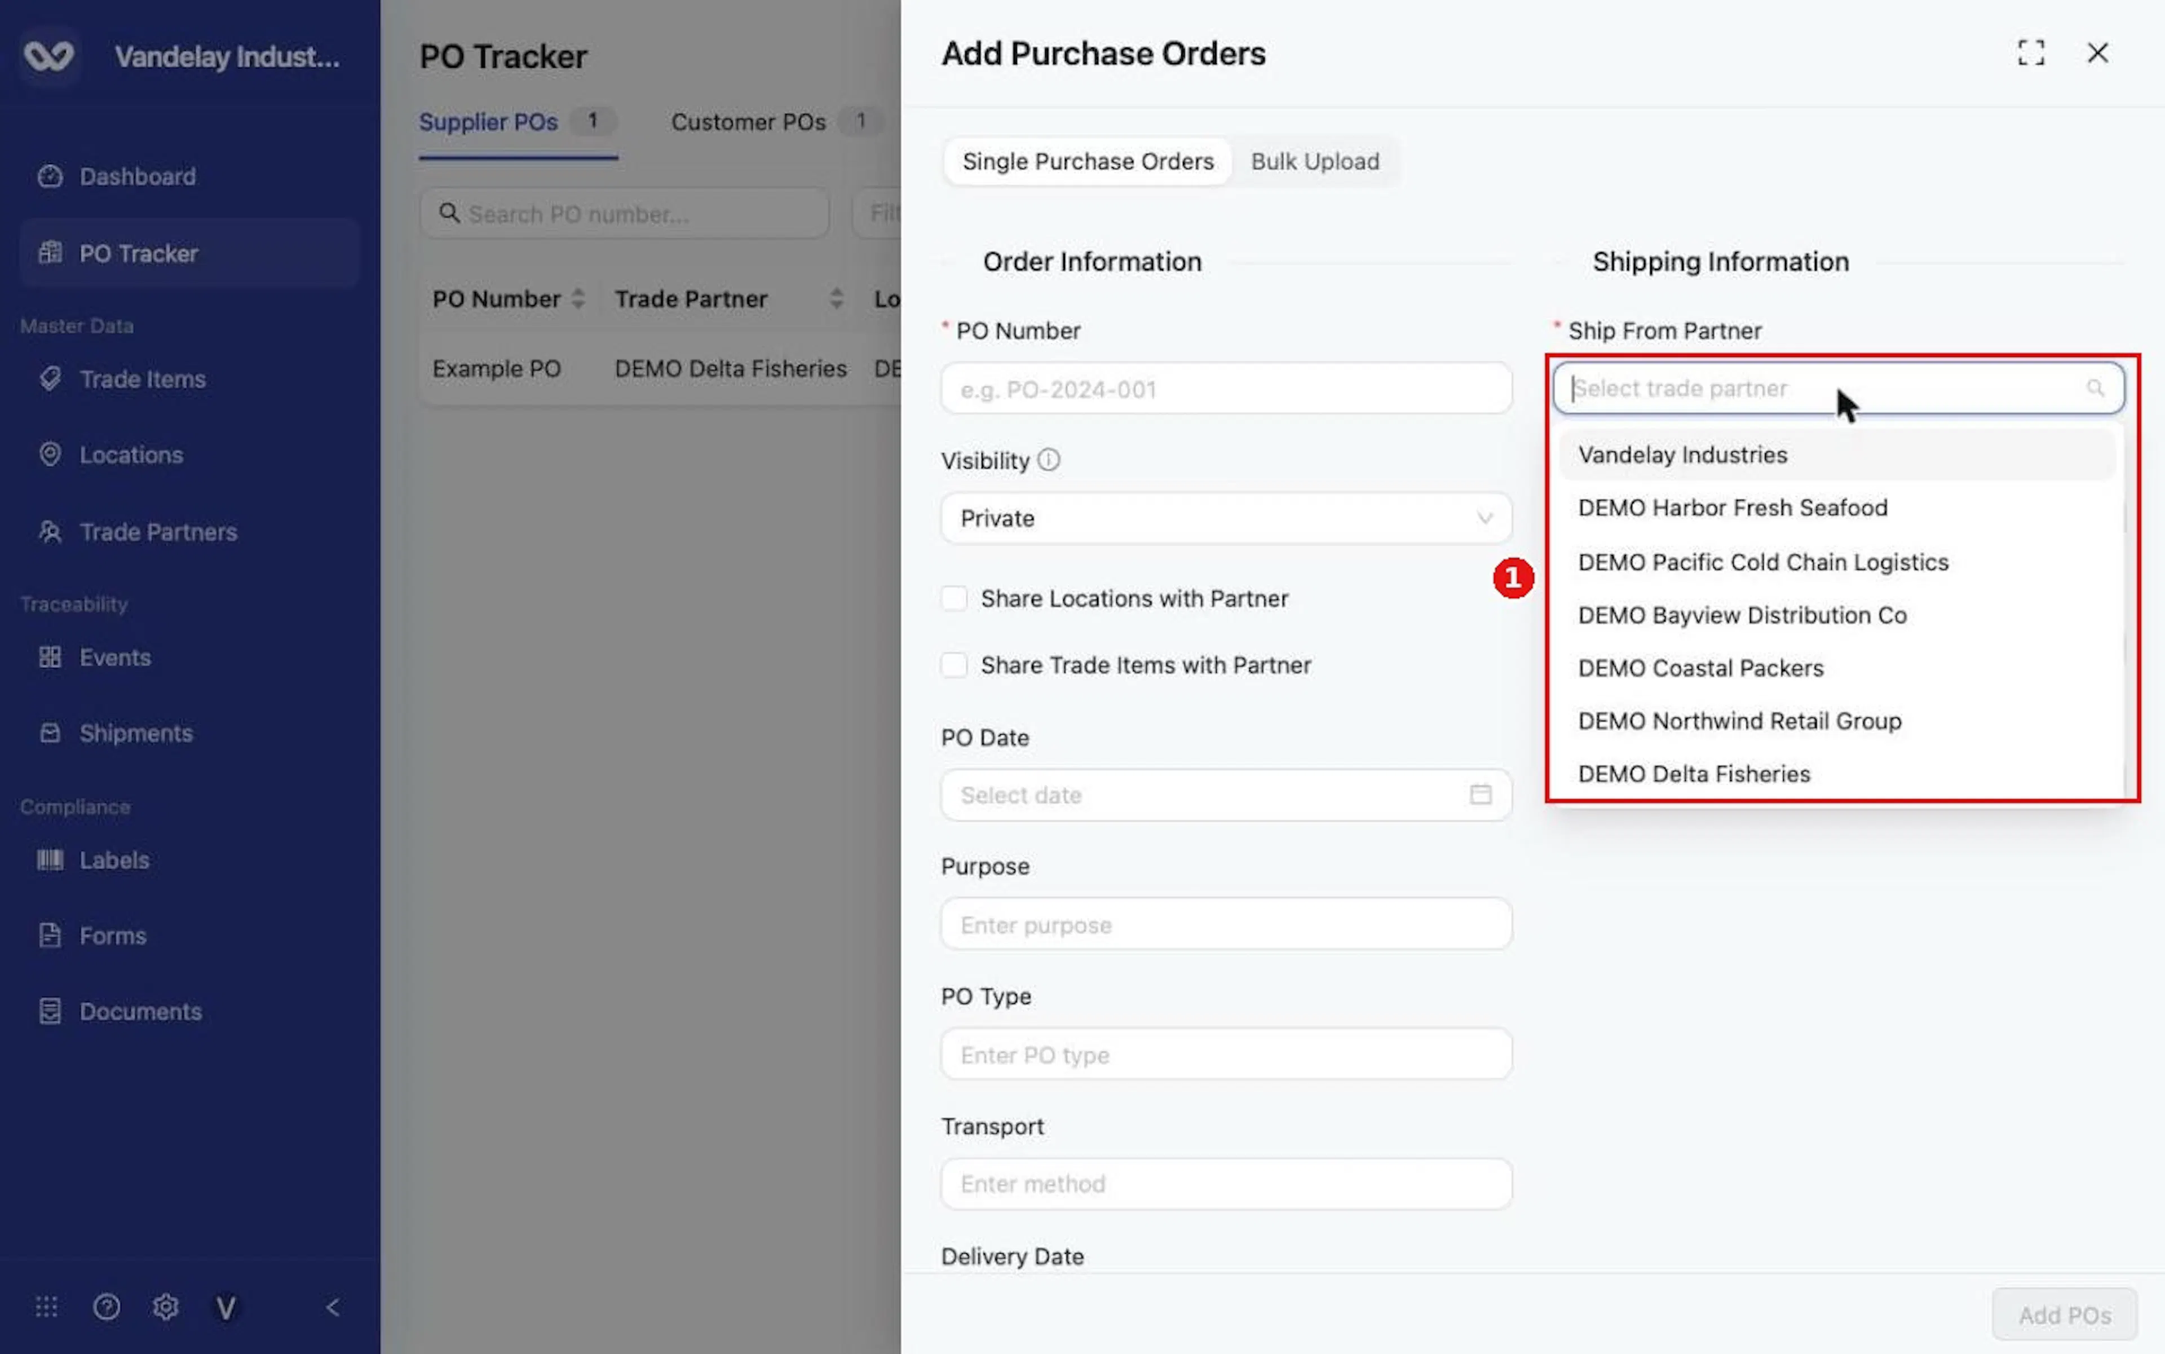Click the Shipments box icon
Viewport: 2165px width, 1354px height.
(50, 734)
